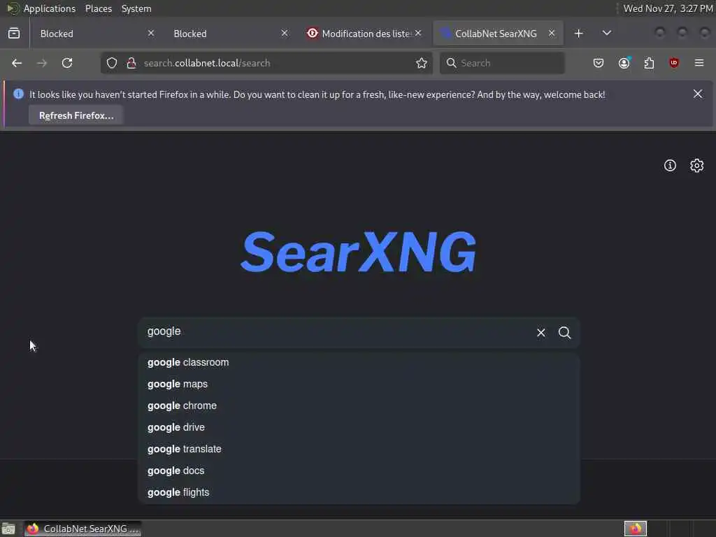Click the date and time clock
This screenshot has height=537, width=716.
(668, 8)
